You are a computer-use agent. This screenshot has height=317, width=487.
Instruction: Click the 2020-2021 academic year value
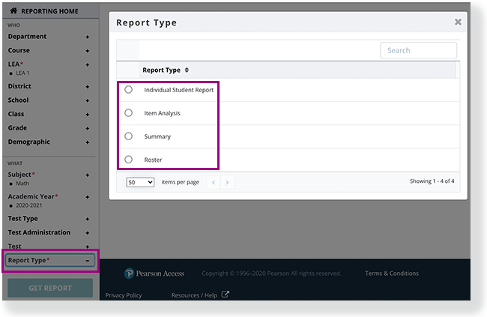coord(29,205)
